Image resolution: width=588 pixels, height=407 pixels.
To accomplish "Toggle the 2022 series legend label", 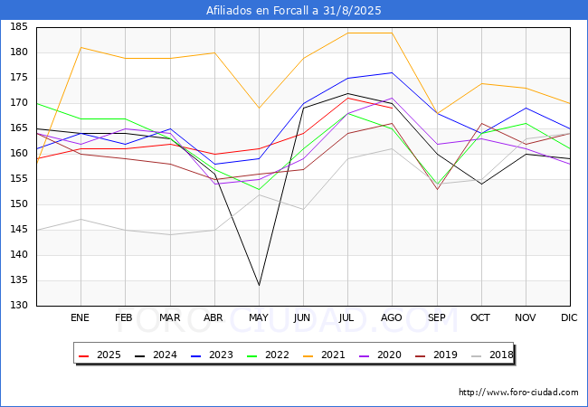I will click(x=279, y=355).
